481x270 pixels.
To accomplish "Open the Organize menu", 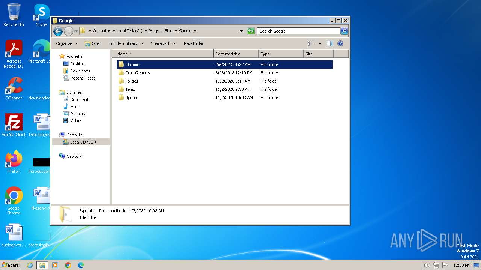I will click(x=67, y=43).
